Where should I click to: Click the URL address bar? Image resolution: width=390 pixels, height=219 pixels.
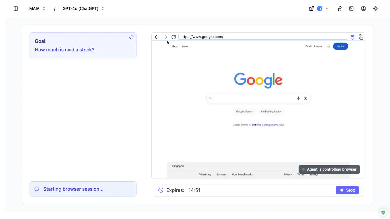click(x=263, y=37)
